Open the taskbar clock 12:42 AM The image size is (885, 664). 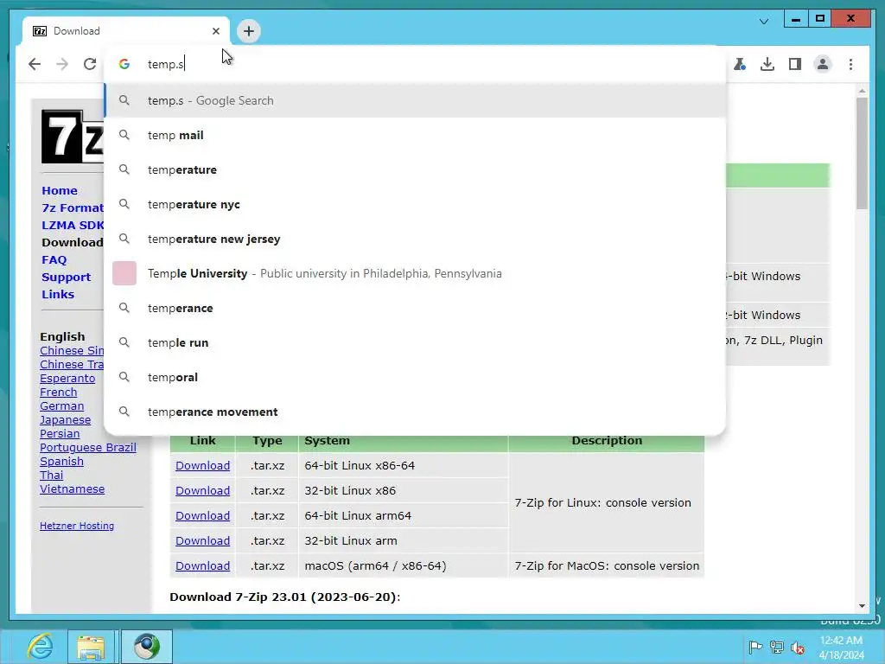click(841, 648)
